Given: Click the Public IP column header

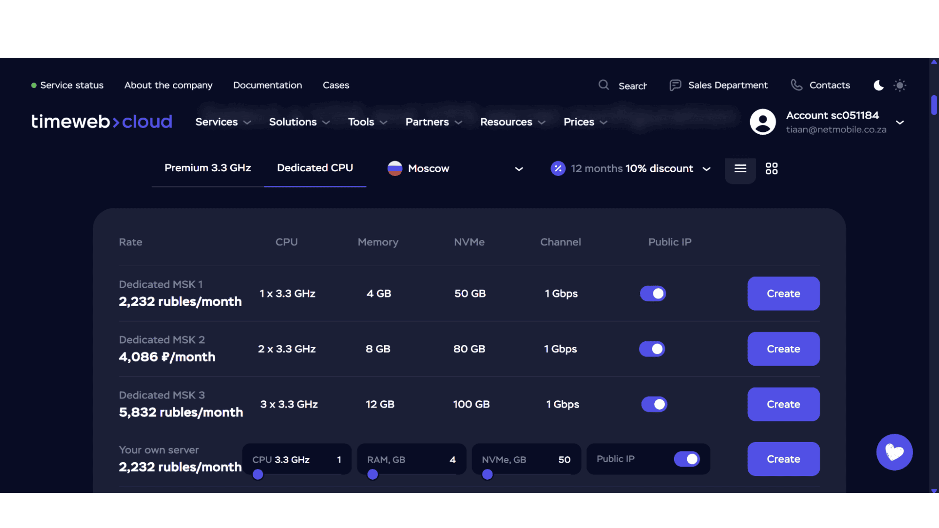Looking at the screenshot, I should pos(670,242).
